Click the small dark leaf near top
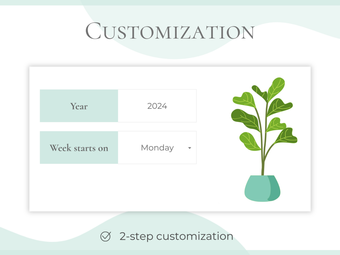 tap(260, 93)
